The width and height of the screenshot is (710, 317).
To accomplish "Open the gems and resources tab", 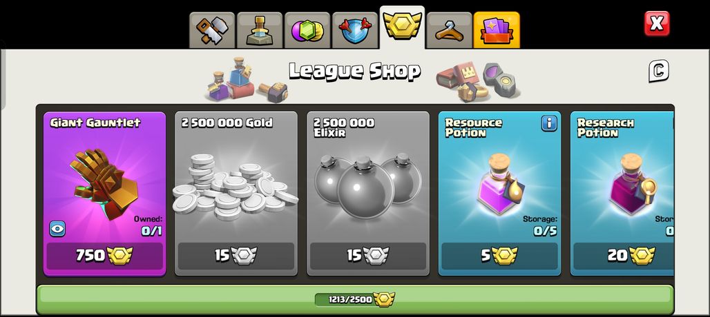I will (307, 30).
